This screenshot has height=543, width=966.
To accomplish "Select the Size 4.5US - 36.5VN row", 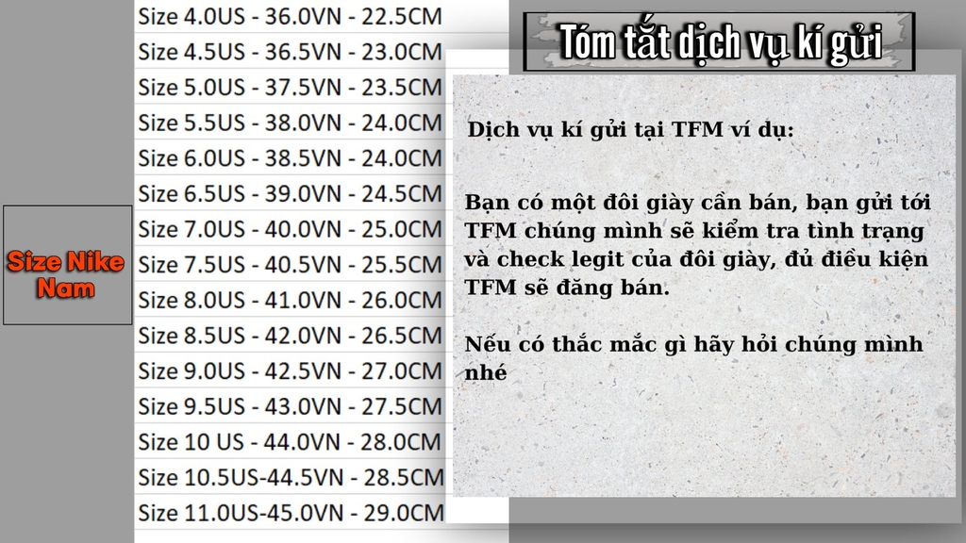I will (290, 51).
